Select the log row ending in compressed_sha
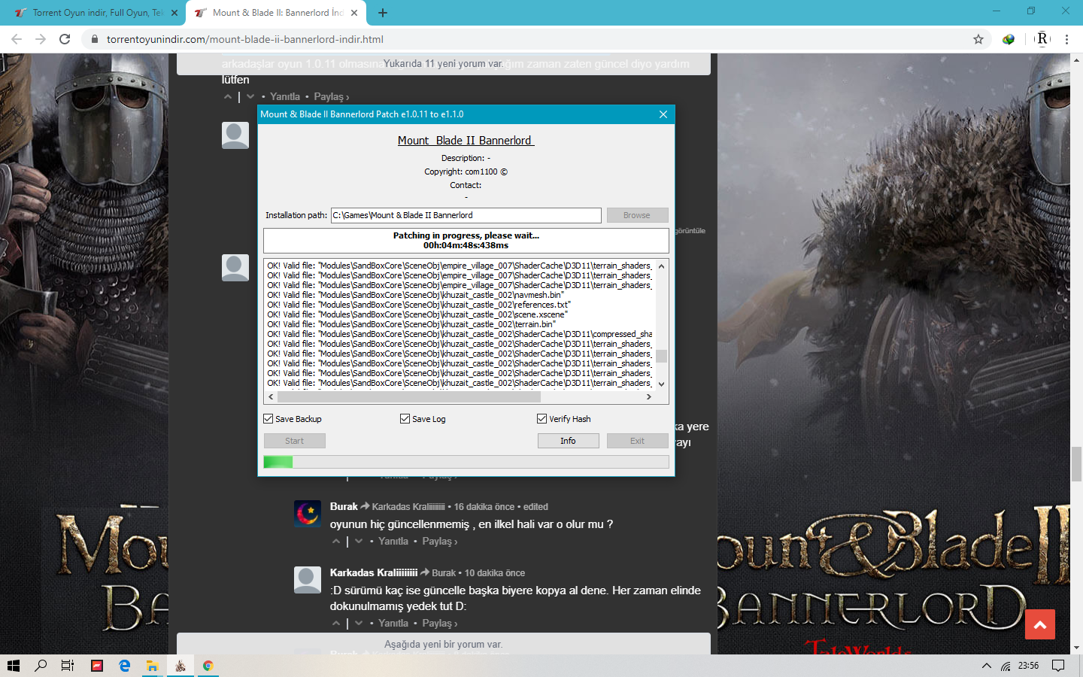The height and width of the screenshot is (677, 1083). tap(459, 334)
